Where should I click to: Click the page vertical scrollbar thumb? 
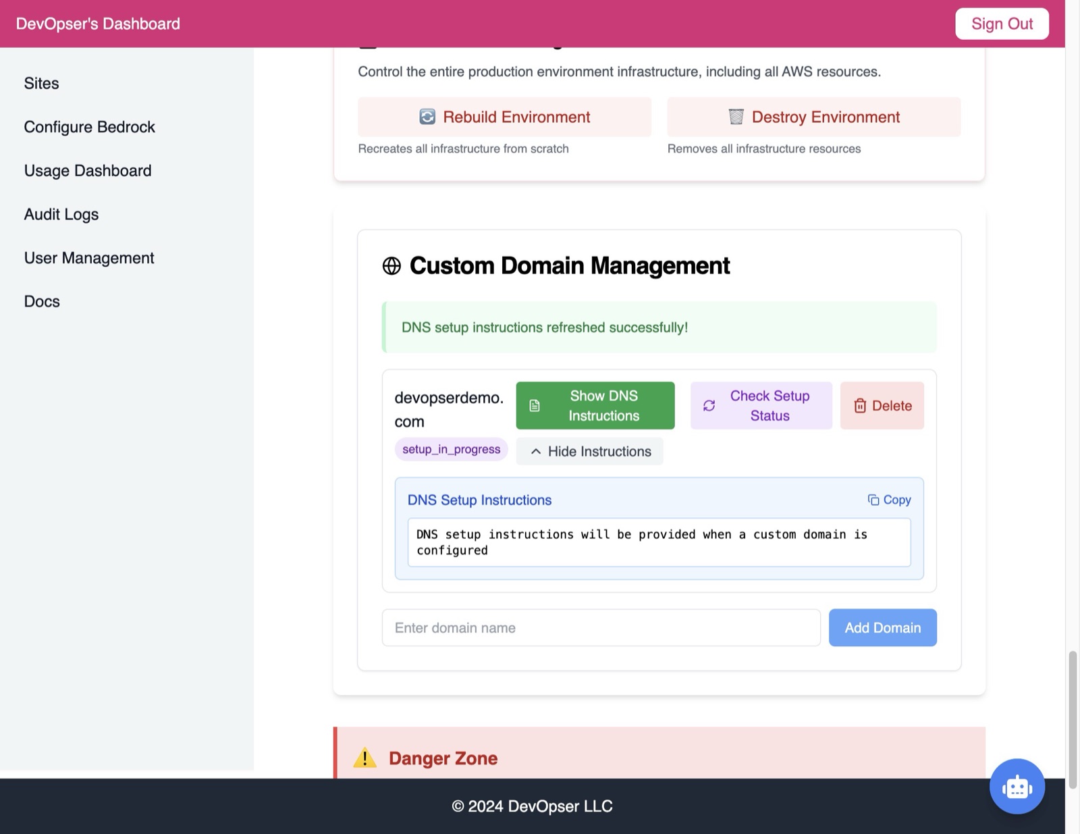[x=1073, y=720]
